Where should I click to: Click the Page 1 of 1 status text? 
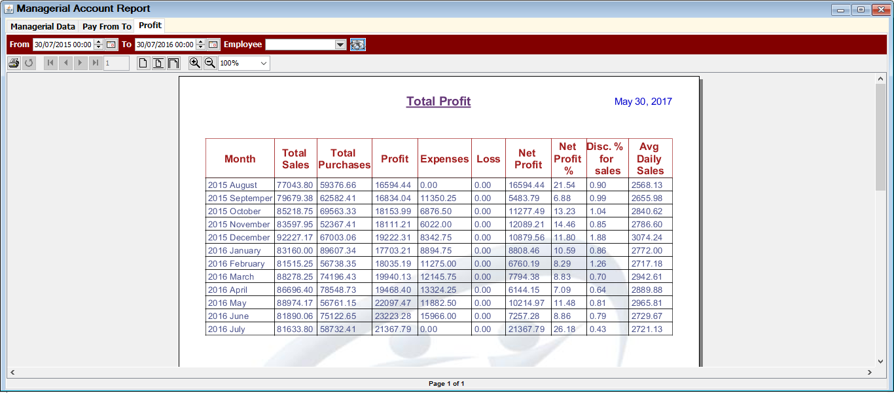(446, 384)
